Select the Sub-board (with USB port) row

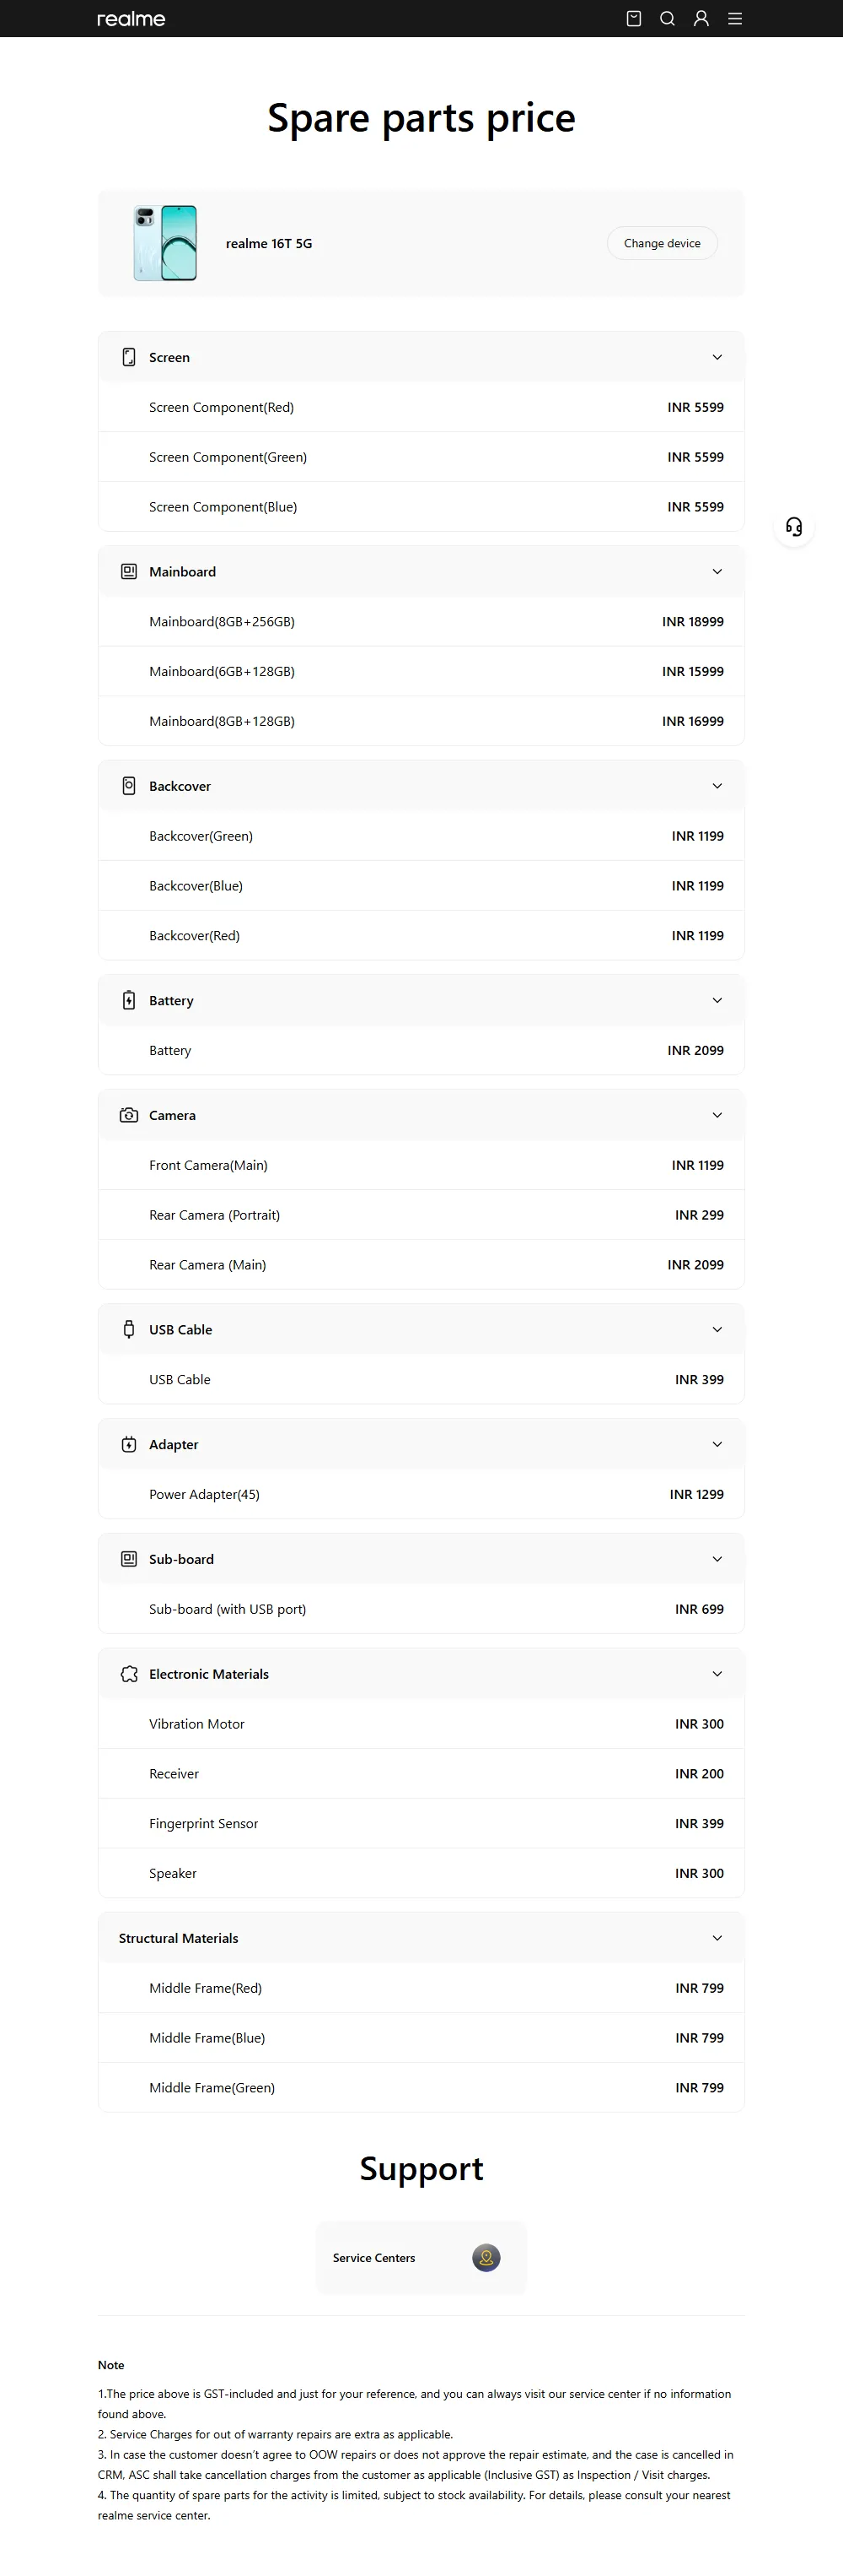click(421, 1609)
